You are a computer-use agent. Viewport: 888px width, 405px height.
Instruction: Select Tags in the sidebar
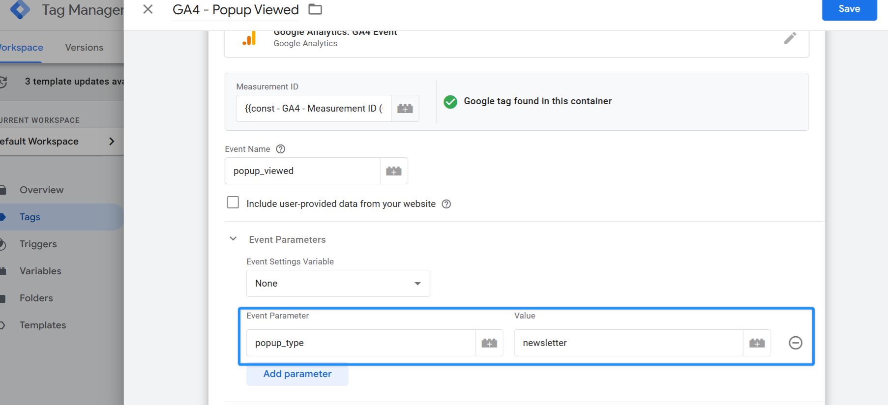point(30,217)
